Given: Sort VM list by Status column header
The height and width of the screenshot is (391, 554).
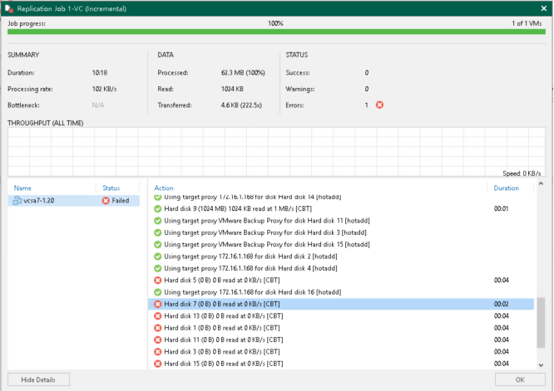Looking at the screenshot, I should (x=111, y=188).
